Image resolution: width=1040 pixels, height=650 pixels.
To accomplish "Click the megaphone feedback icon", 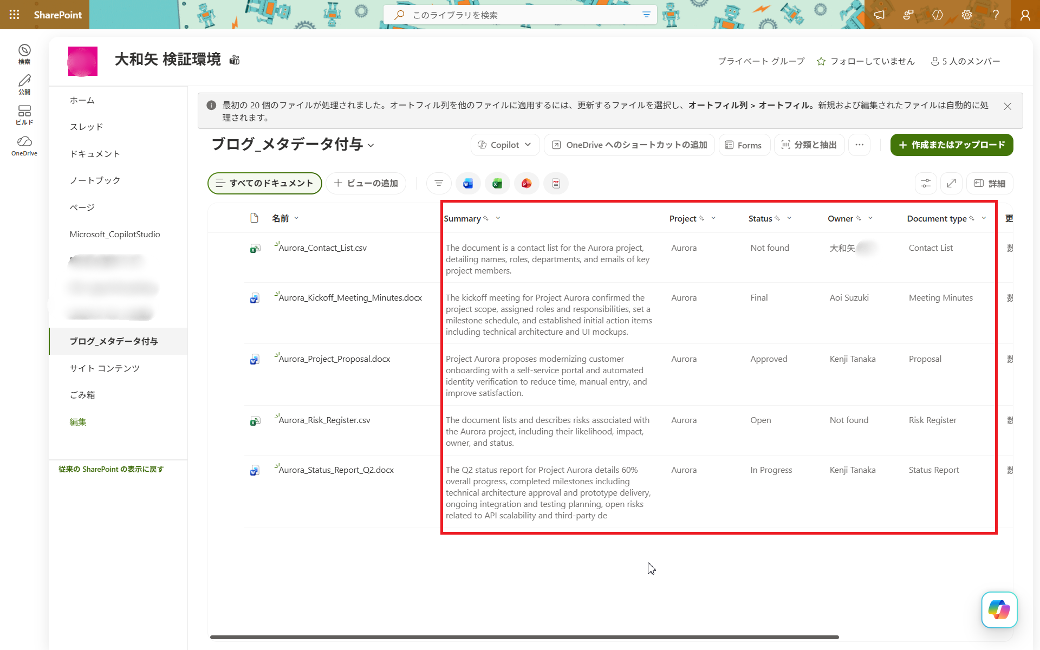I will point(879,15).
